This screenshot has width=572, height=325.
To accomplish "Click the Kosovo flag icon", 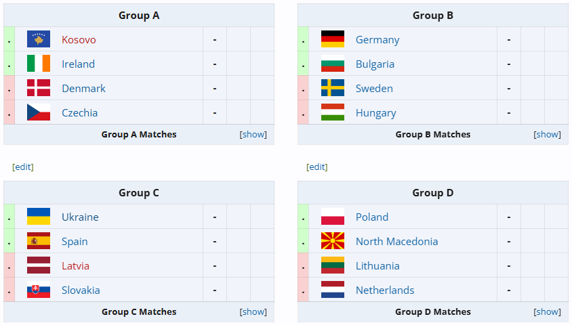I will pyautogui.click(x=39, y=39).
